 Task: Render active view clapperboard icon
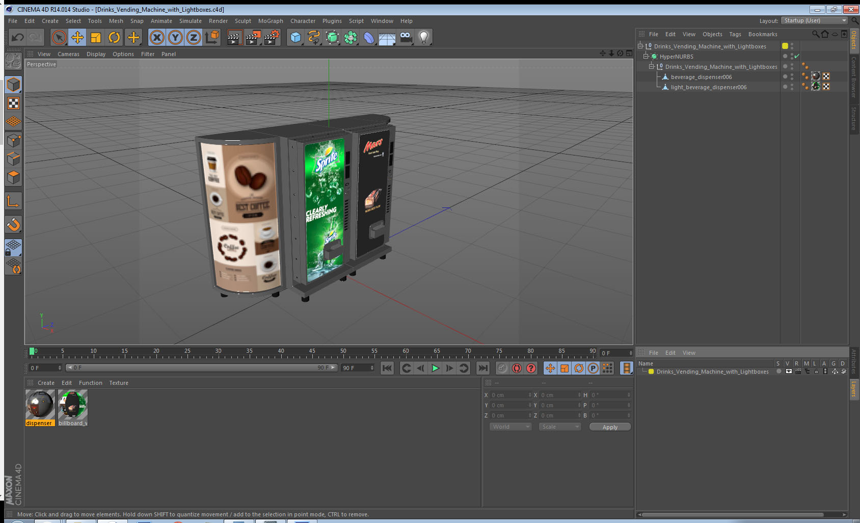pyautogui.click(x=234, y=37)
